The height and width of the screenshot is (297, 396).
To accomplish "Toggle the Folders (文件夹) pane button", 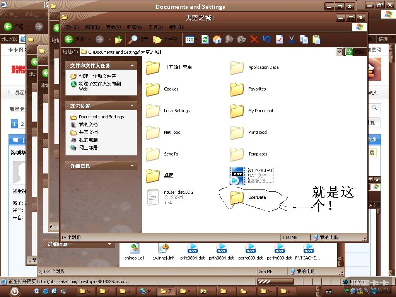I will click(166, 39).
